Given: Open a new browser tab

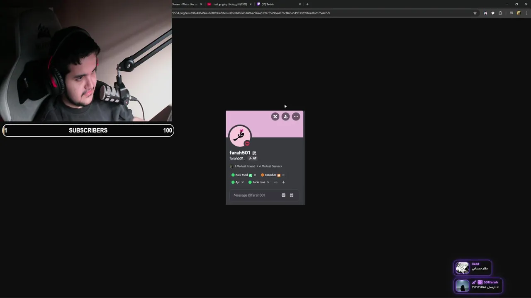Looking at the screenshot, I should [307, 4].
